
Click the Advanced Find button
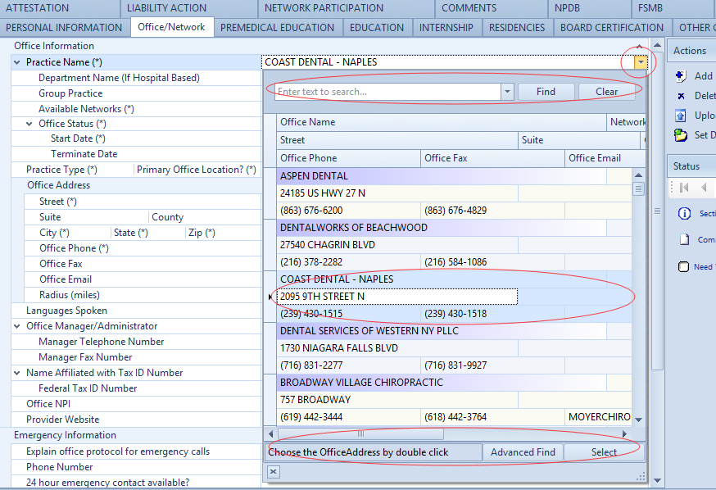click(523, 452)
